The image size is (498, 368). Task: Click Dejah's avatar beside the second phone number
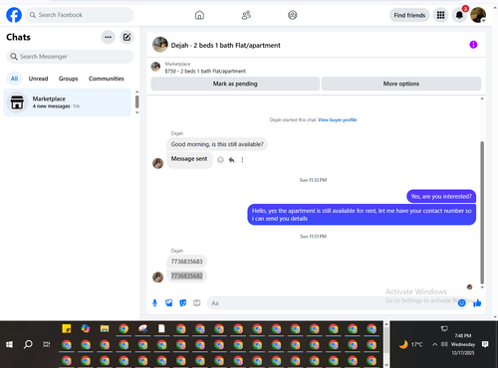[157, 276]
